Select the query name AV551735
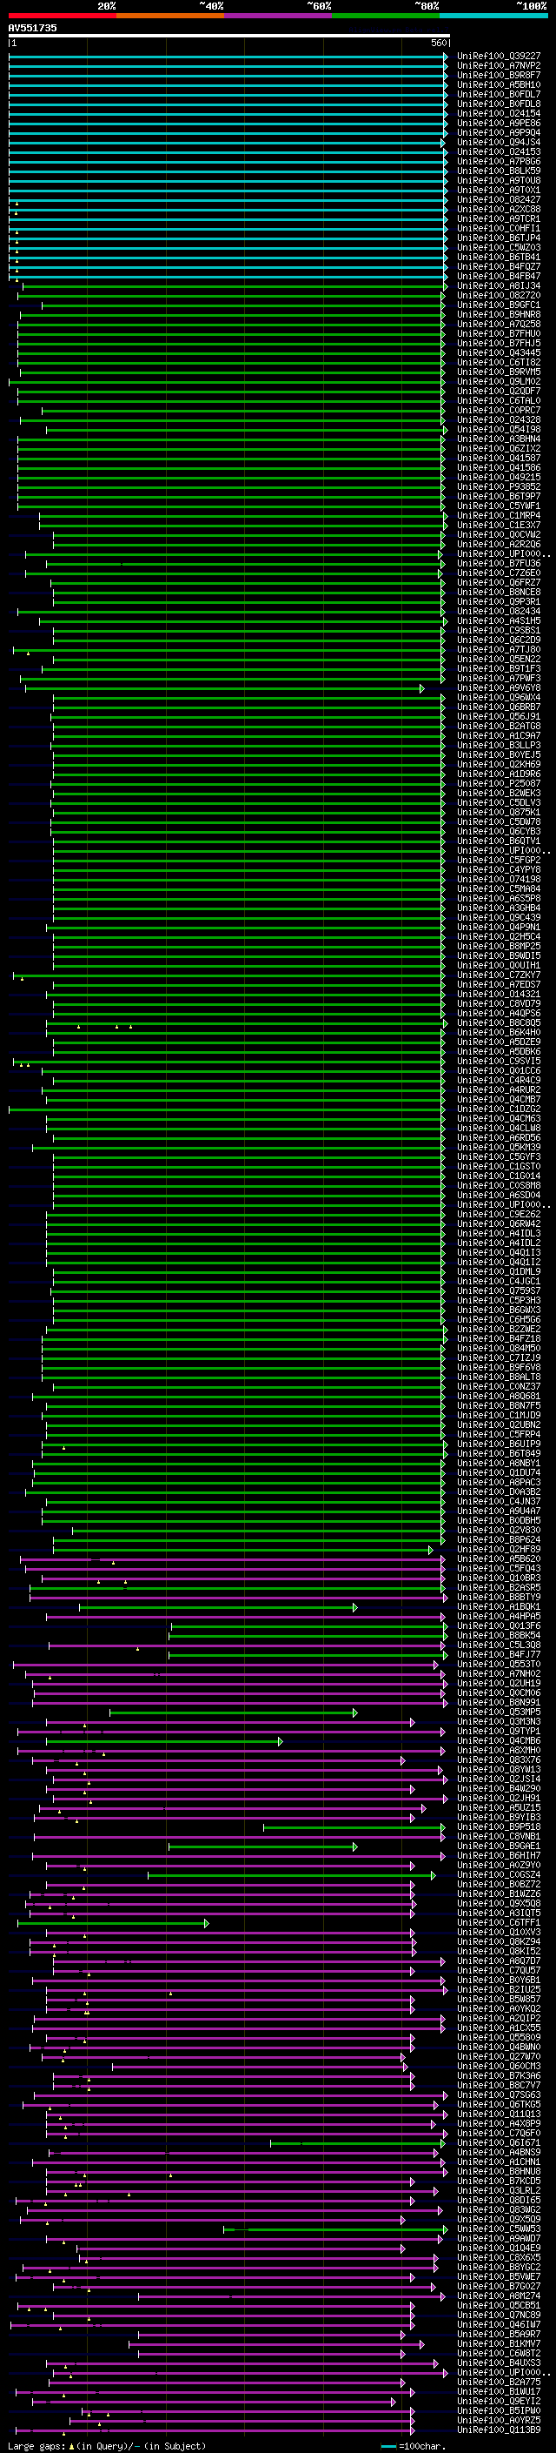 click(32, 29)
